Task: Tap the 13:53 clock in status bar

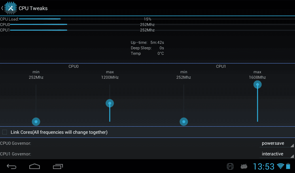Action: (264, 166)
